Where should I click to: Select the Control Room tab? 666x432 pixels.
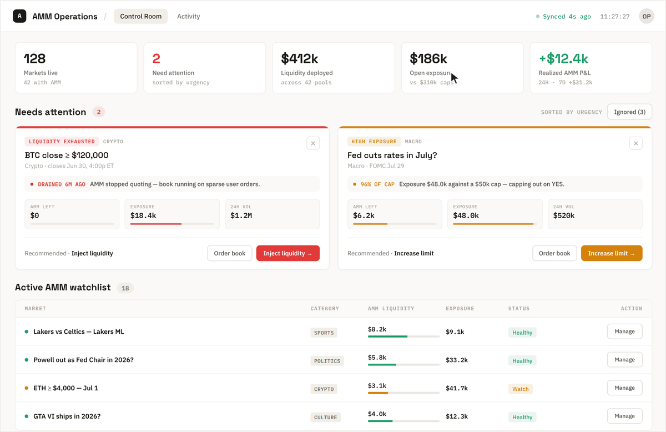pos(141,16)
